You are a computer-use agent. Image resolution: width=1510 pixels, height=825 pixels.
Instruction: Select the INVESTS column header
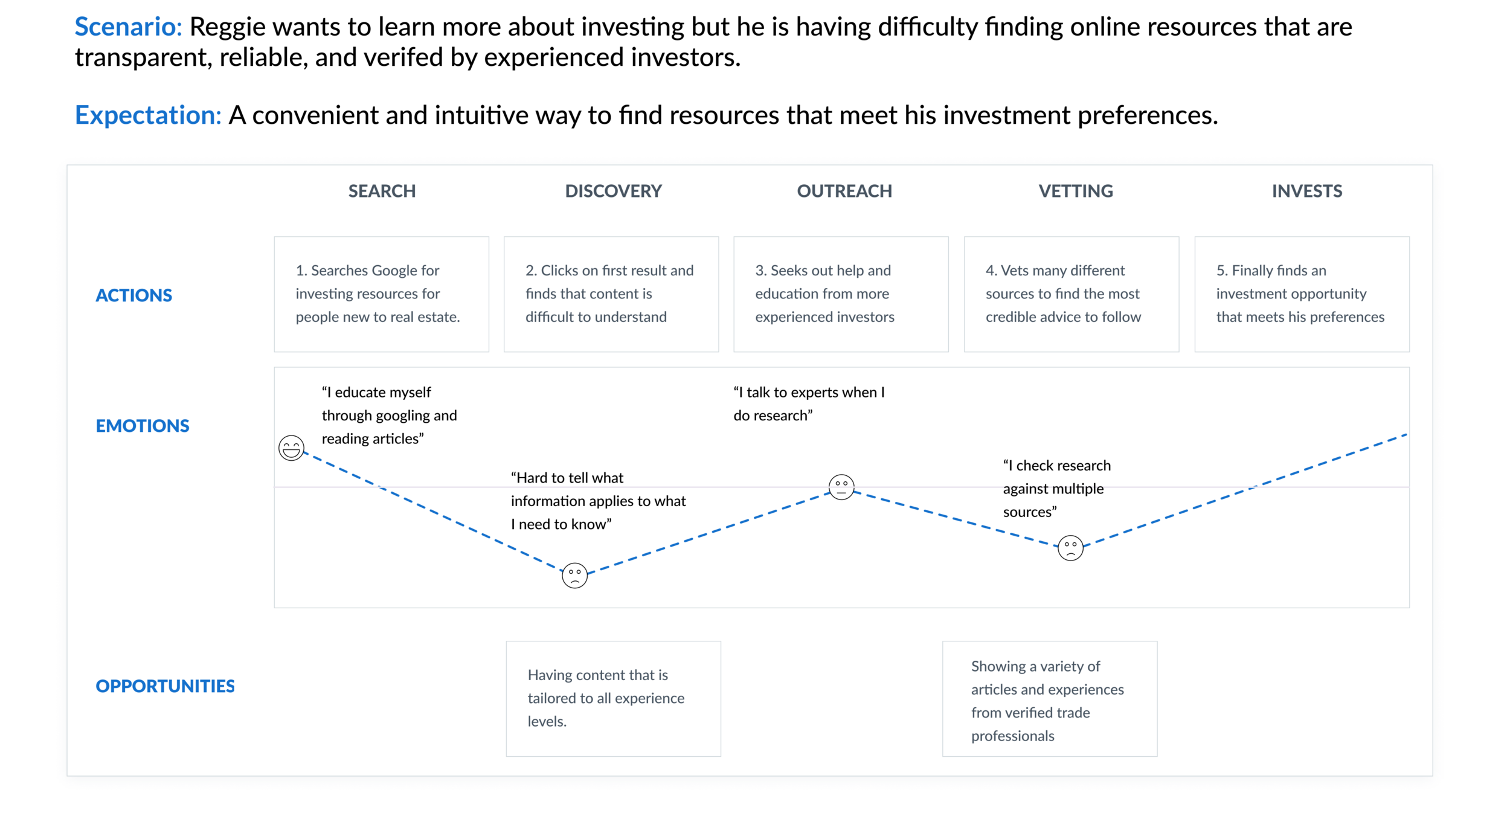(1307, 191)
